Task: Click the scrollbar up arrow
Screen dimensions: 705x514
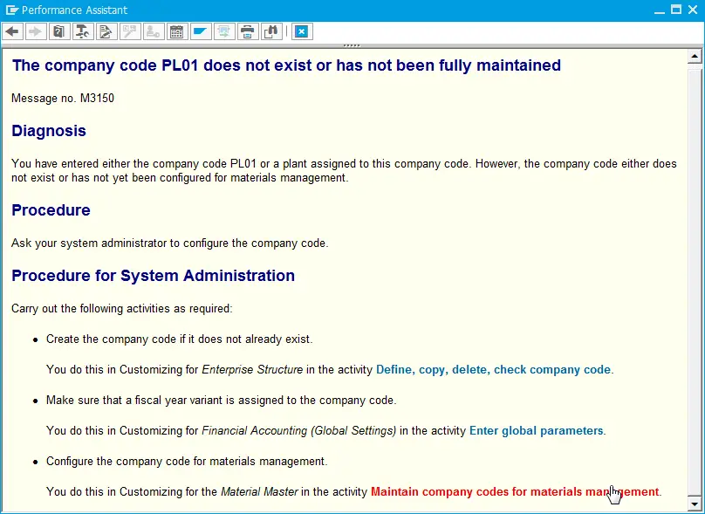Action: [x=695, y=57]
